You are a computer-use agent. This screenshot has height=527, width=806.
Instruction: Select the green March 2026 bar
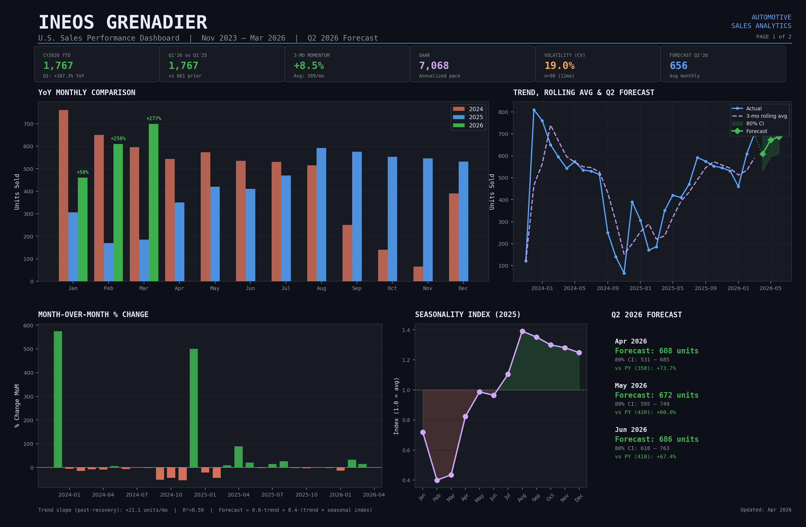[153, 202]
